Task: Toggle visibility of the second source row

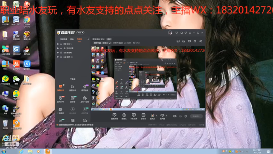Action: [x=58, y=48]
